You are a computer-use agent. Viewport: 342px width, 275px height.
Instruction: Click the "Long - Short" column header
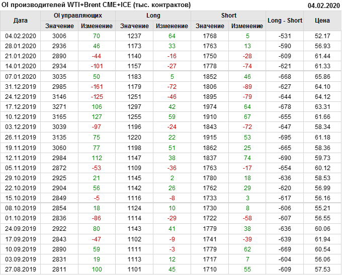[285, 21]
